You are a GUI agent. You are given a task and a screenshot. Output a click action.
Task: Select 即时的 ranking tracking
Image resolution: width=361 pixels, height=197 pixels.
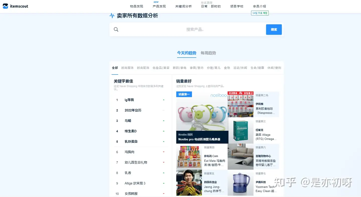click(216, 6)
